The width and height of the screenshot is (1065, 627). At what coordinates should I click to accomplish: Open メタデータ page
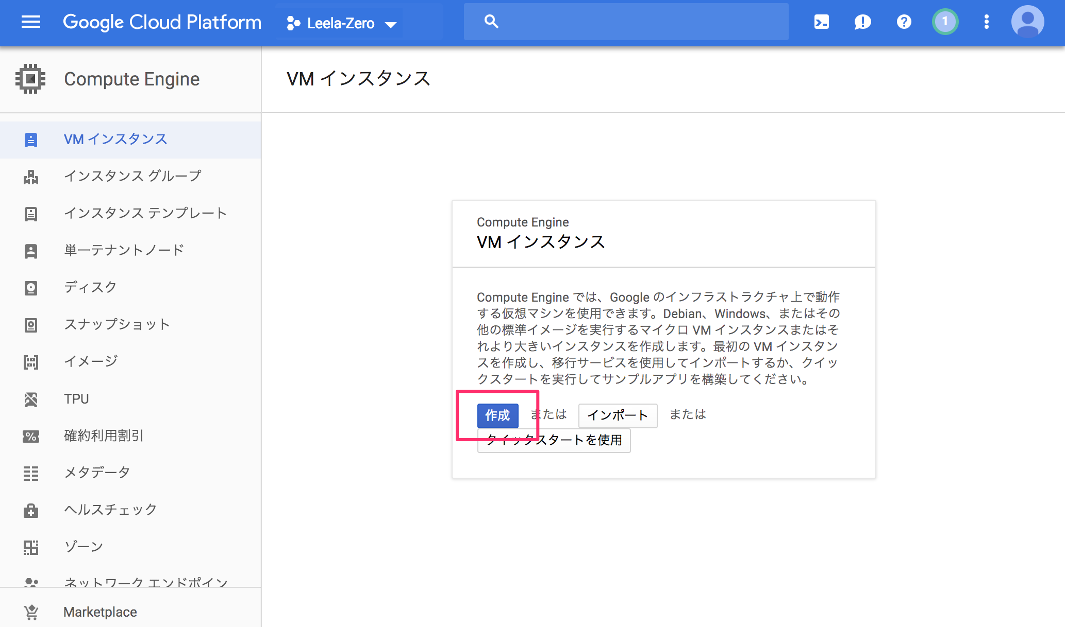tap(130, 473)
